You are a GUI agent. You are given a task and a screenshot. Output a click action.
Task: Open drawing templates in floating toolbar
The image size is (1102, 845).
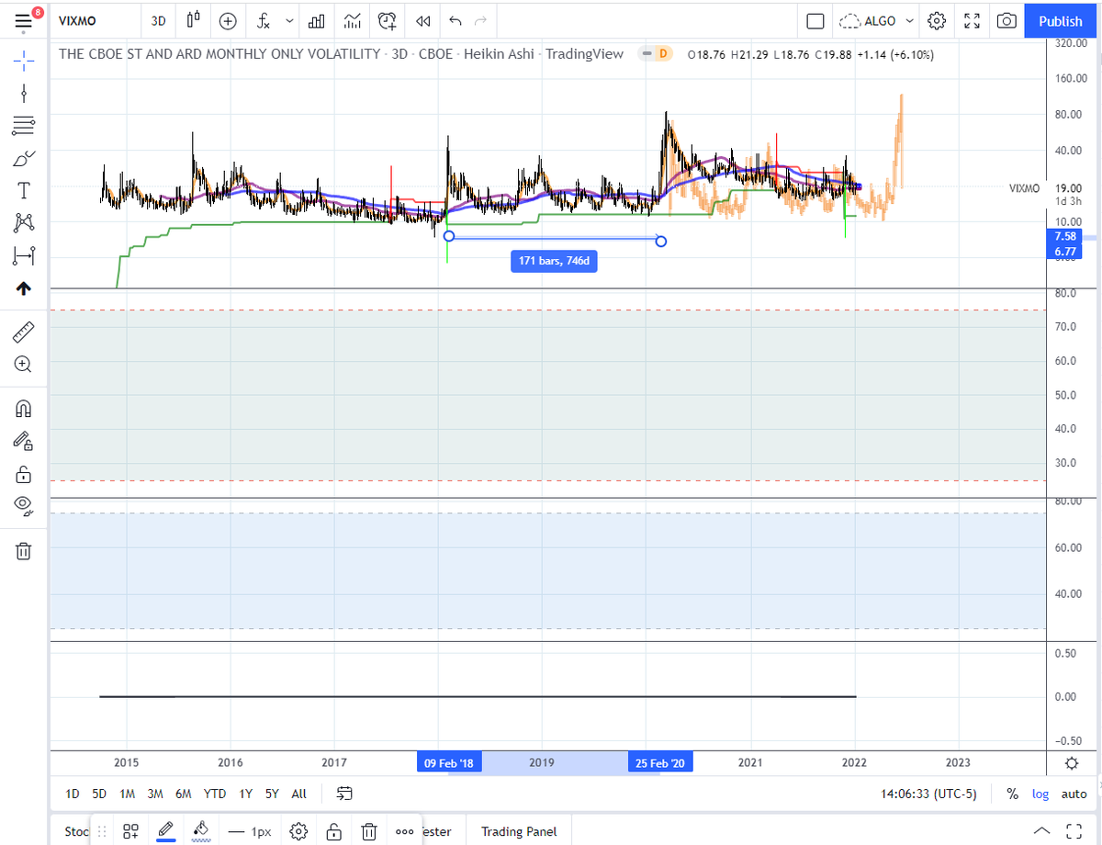pyautogui.click(x=130, y=831)
